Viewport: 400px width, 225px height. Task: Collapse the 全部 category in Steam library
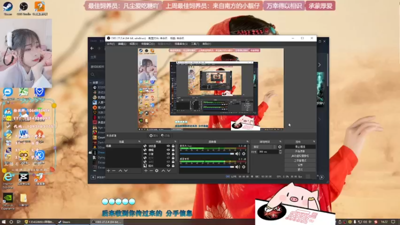click(90, 82)
